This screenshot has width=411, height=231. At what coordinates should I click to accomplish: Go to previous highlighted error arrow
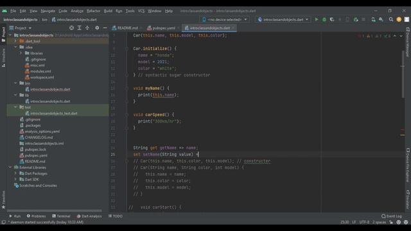(395, 36)
